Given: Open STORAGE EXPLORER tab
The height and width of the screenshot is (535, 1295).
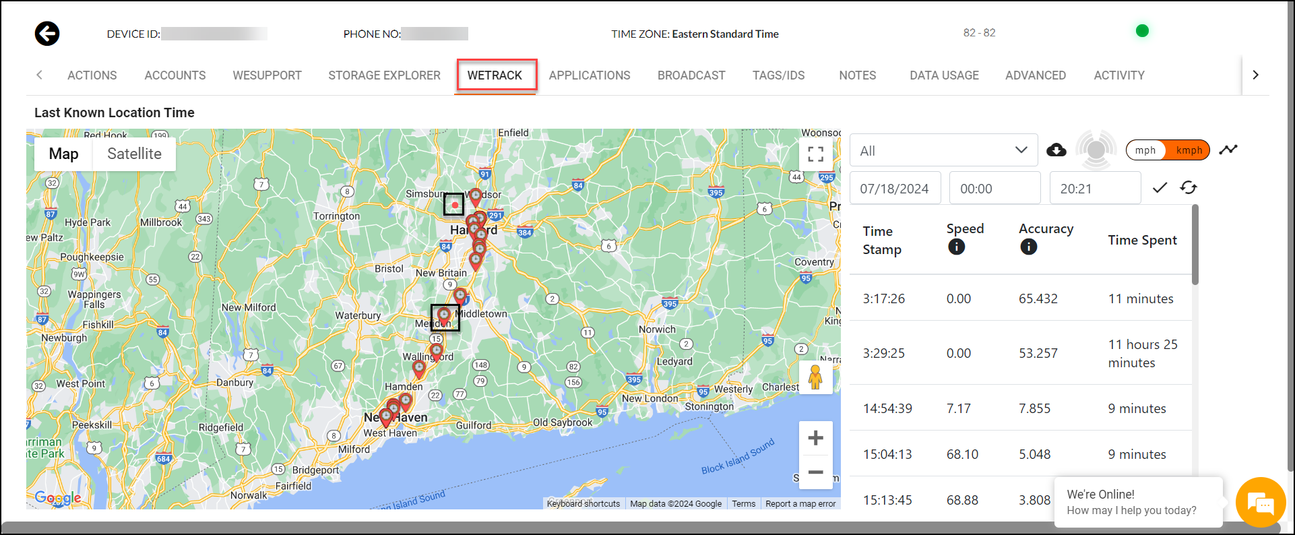Looking at the screenshot, I should tap(385, 75).
